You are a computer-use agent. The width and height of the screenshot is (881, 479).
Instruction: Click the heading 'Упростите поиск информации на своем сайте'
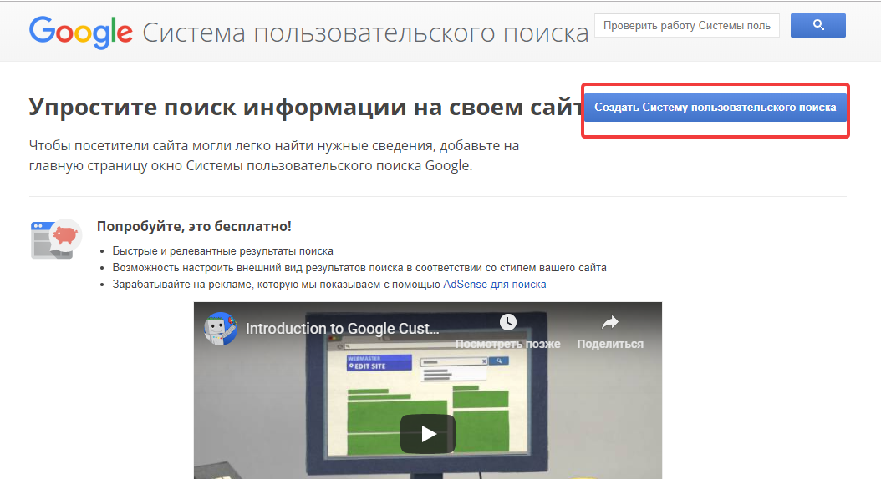point(306,107)
